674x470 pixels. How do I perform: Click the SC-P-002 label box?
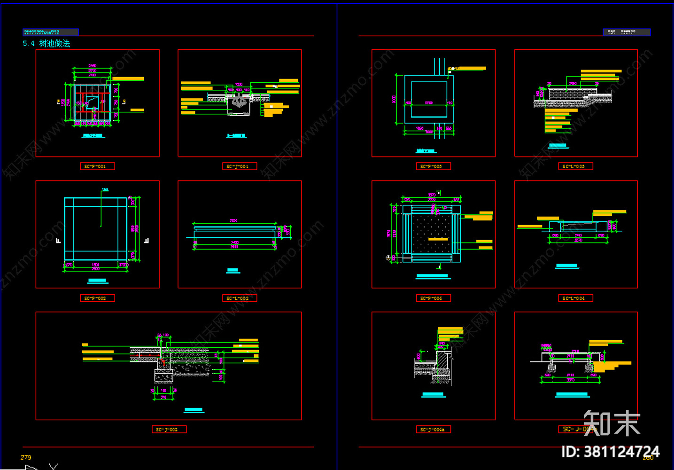tap(98, 298)
